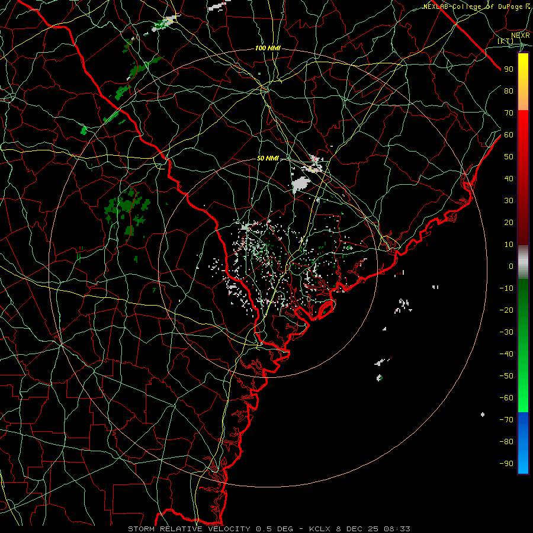The width and height of the screenshot is (533, 533).
Task: Click the -40 value on the velocity scale
Action: [506, 354]
